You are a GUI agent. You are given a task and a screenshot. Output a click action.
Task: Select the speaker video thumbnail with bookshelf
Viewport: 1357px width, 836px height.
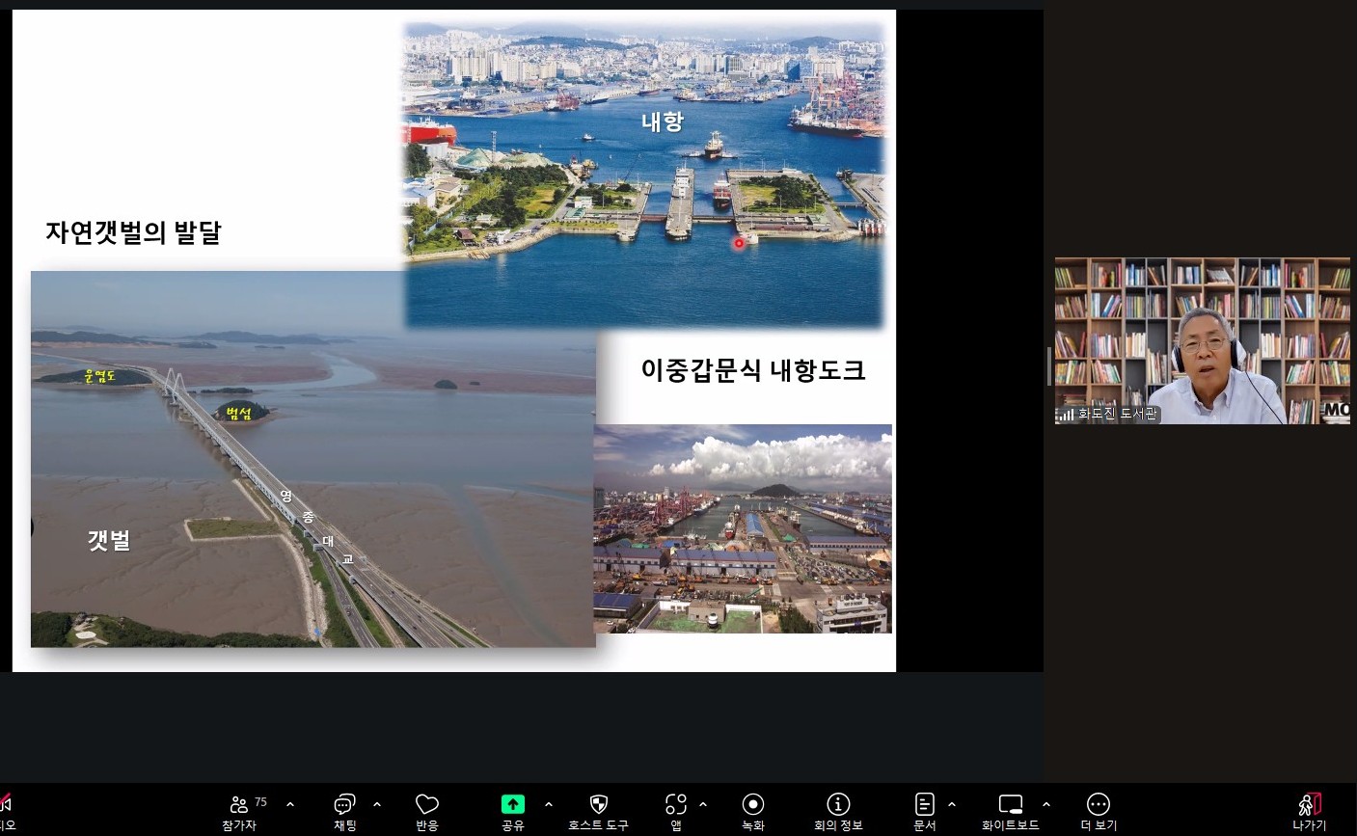pos(1202,340)
